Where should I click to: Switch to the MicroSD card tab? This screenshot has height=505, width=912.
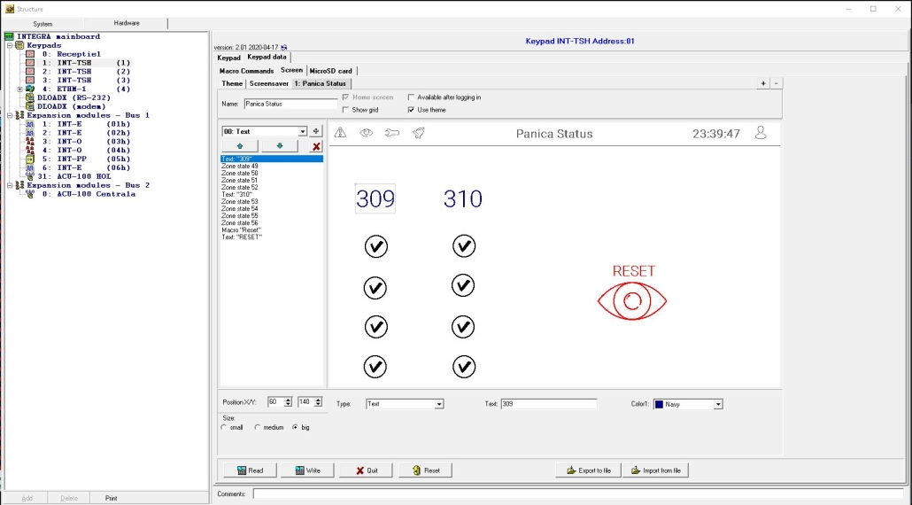(330, 71)
